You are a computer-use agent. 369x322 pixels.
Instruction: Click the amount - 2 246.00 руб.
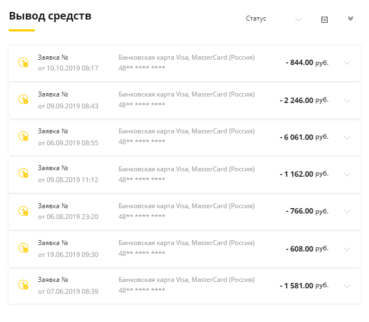(304, 100)
